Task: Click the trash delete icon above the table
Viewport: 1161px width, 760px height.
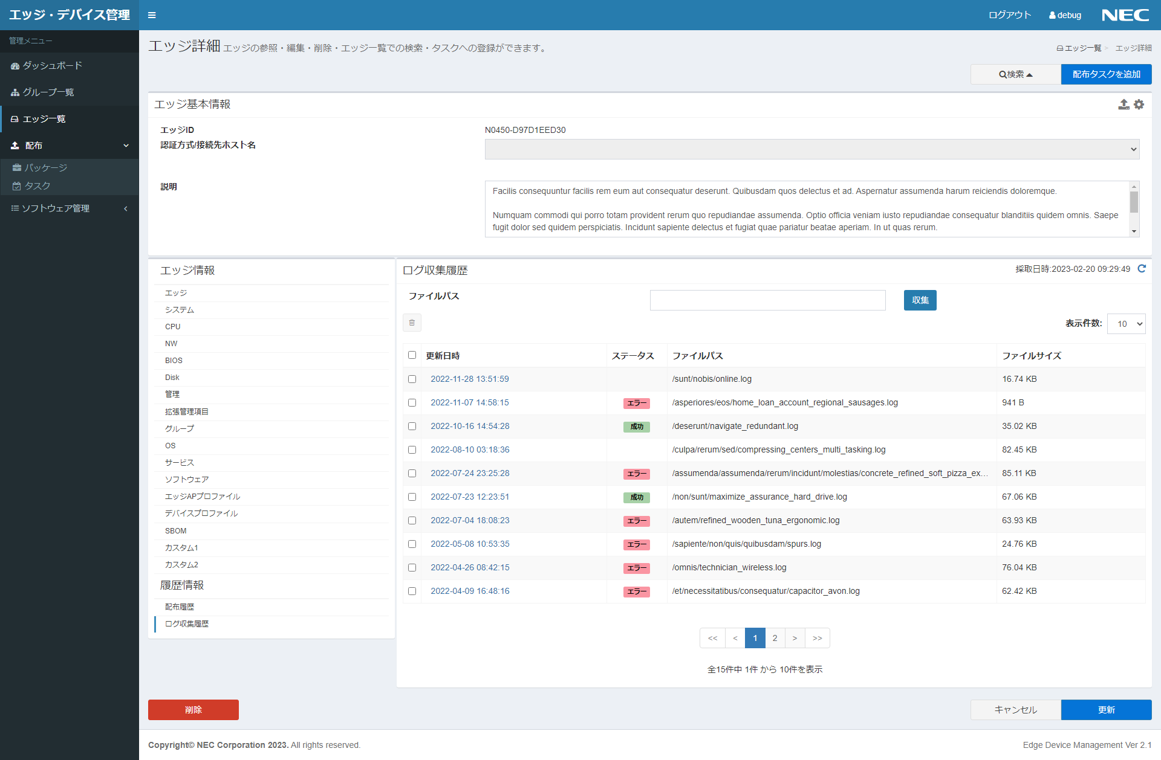Action: (412, 323)
